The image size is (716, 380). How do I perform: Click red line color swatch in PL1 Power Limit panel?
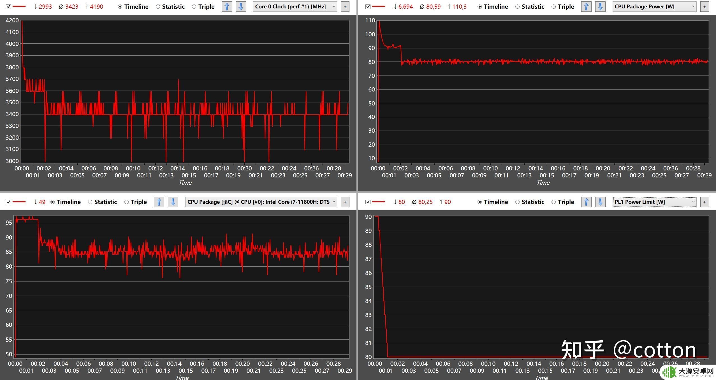pyautogui.click(x=379, y=202)
